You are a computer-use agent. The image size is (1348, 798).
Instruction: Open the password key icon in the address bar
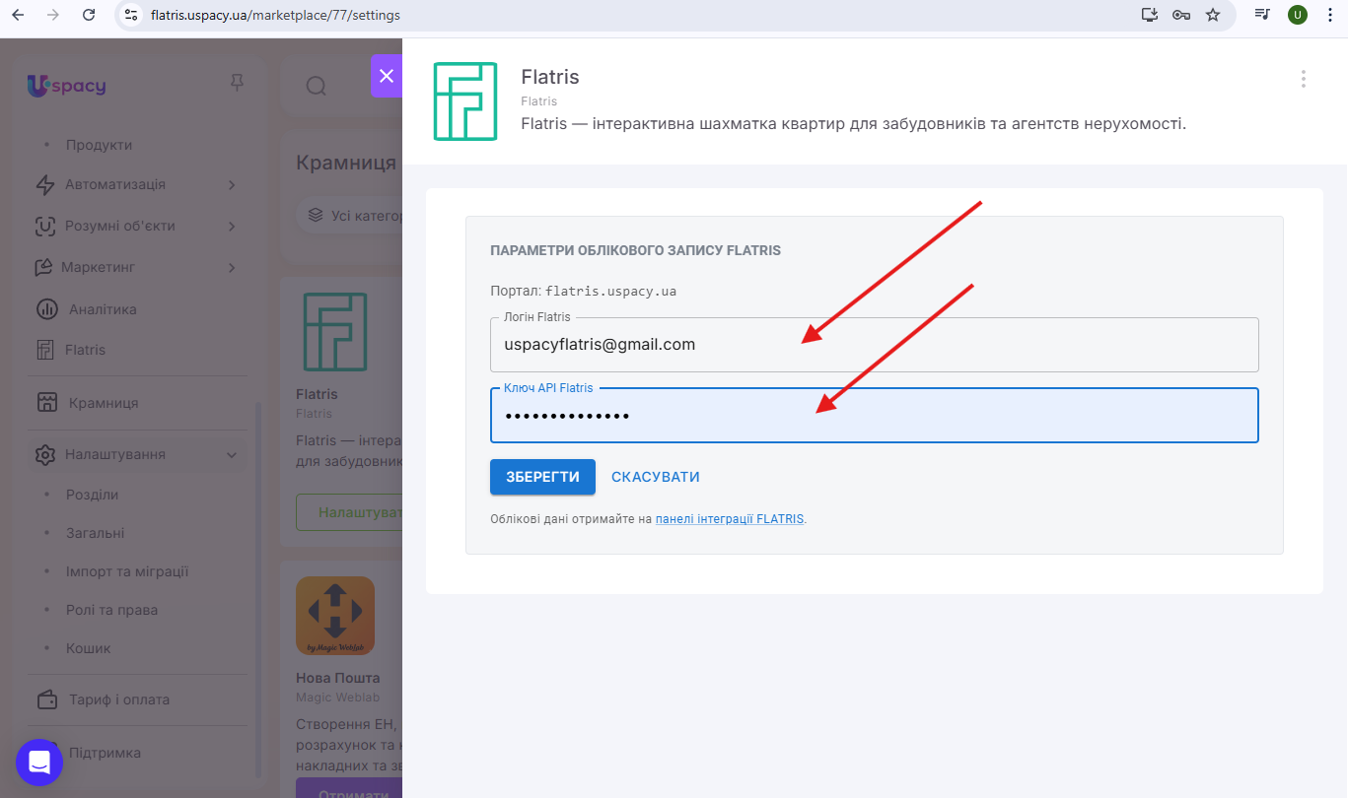(x=1181, y=15)
